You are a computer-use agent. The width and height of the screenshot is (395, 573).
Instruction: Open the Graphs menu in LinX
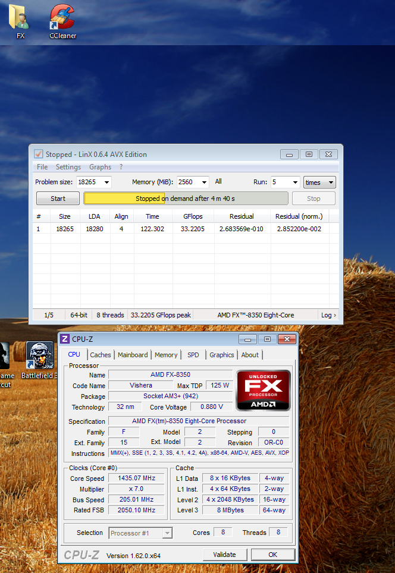[x=100, y=167]
